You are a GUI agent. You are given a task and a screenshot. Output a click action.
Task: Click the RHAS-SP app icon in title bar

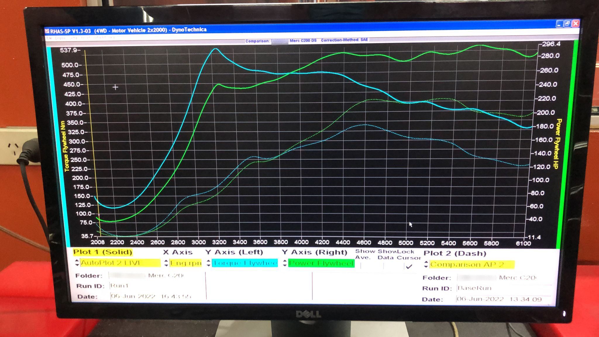coord(47,31)
